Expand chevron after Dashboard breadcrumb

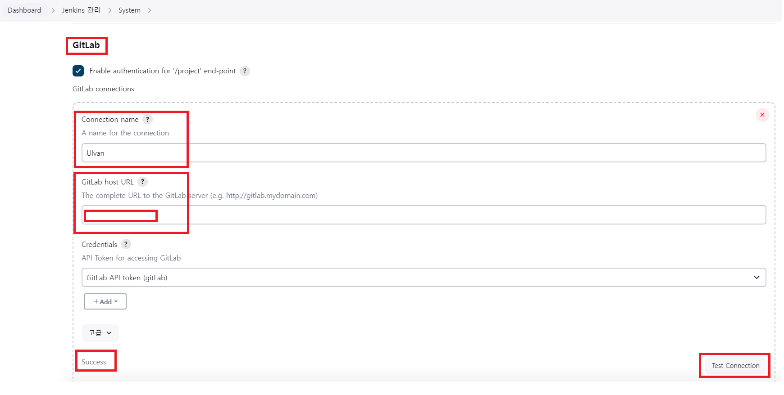pos(53,10)
